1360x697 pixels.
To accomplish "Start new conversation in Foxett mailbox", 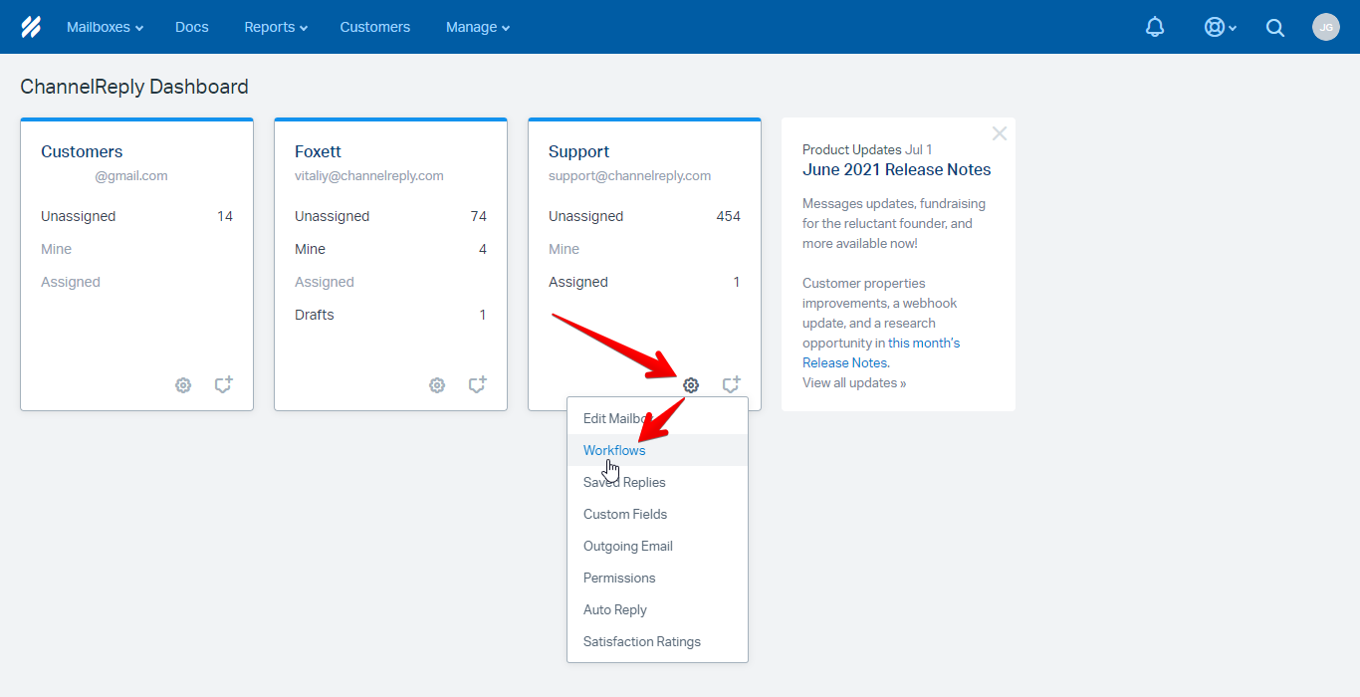I will (x=478, y=384).
